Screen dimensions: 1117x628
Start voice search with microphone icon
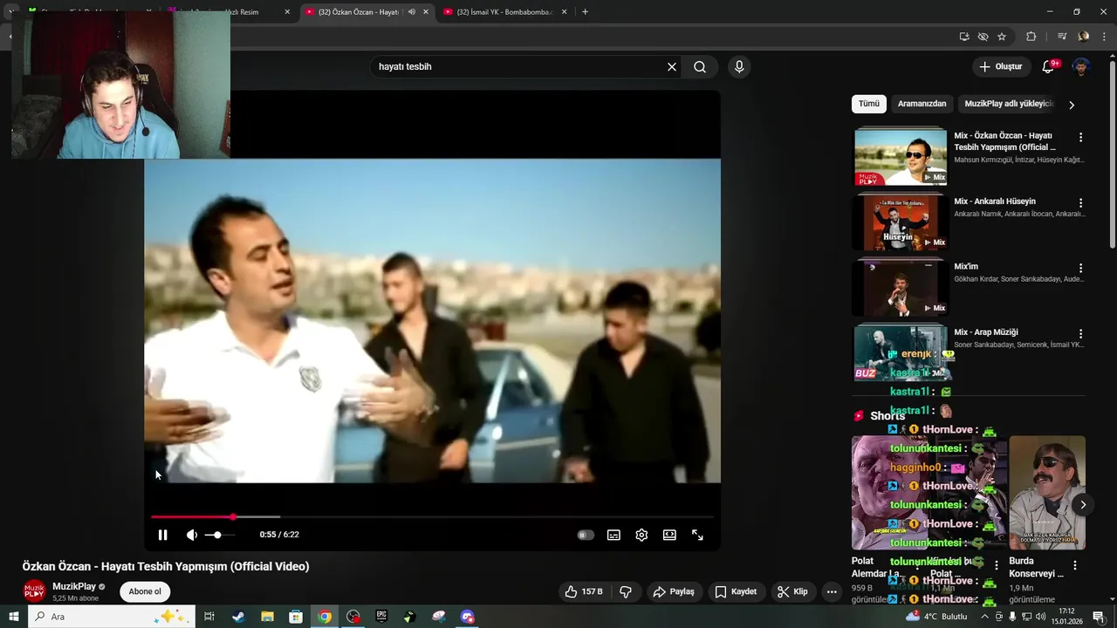point(739,66)
